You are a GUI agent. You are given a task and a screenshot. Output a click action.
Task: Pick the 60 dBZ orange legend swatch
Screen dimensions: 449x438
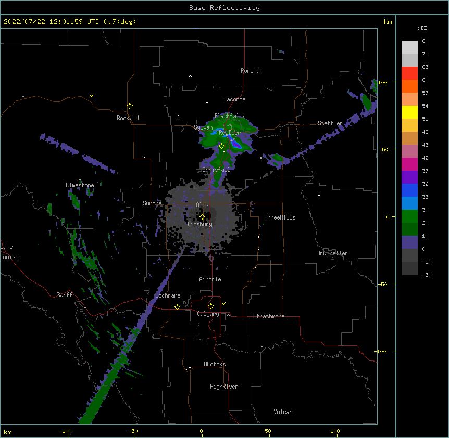point(409,86)
